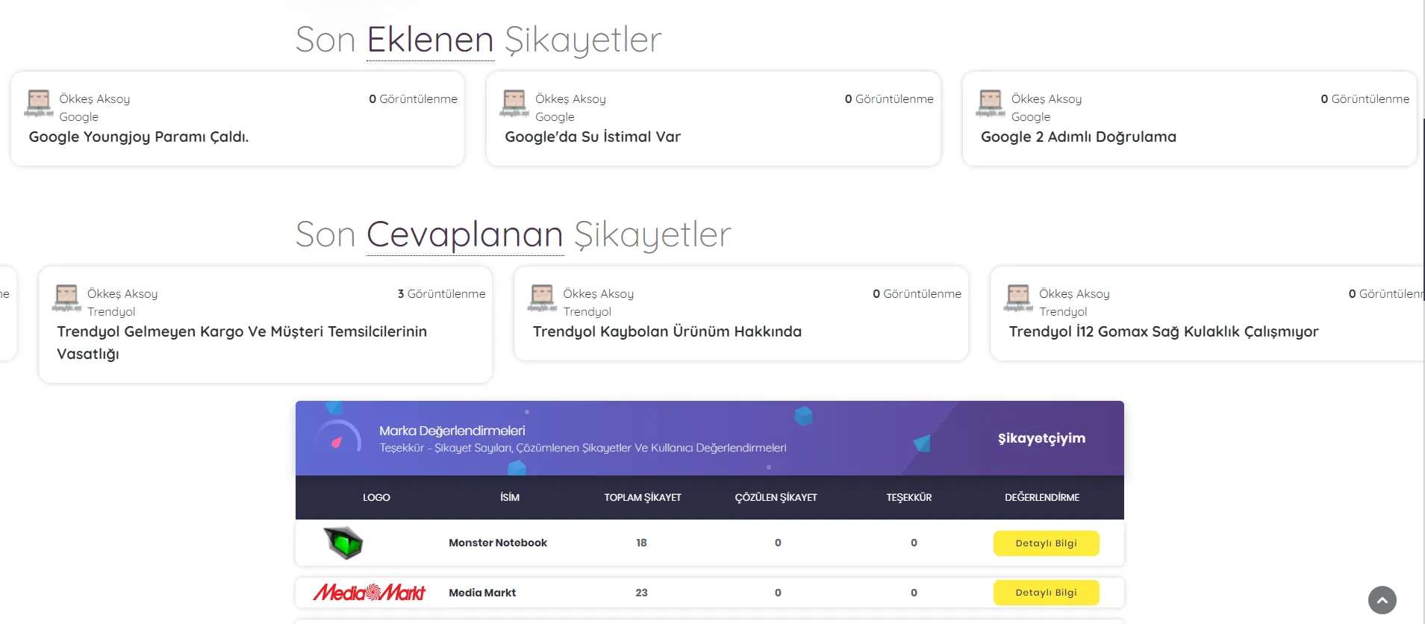Click avatar on 'Trendyol Gelmeyen Kargo' card

tap(66, 298)
